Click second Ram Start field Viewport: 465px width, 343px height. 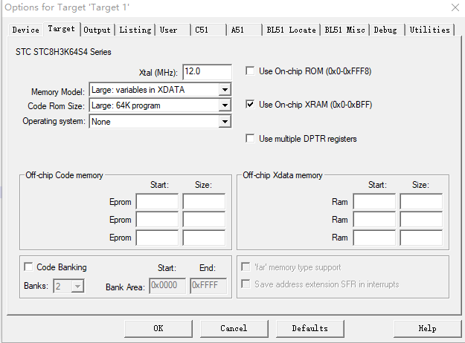[x=374, y=219]
